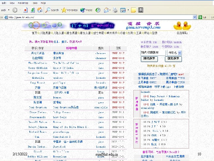
Task: Click the blue cloud banner in header
Action: (92, 26)
